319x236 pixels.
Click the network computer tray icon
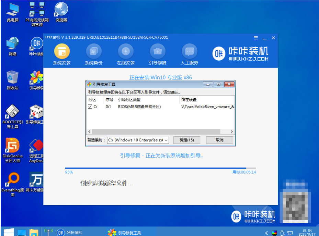290,233
